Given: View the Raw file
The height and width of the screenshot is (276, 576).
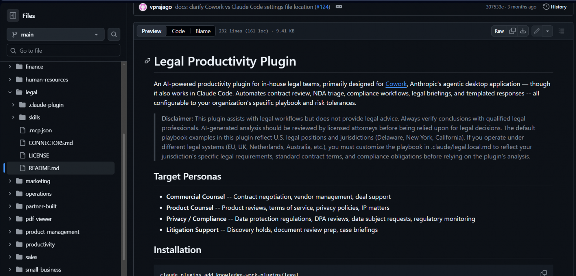Looking at the screenshot, I should pyautogui.click(x=499, y=31).
